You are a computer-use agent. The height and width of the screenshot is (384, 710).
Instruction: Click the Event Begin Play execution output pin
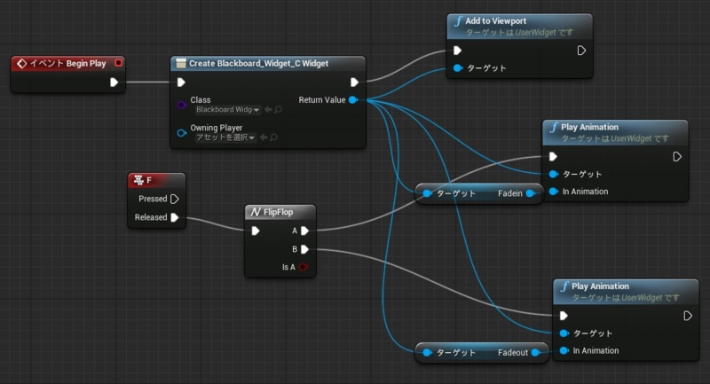(x=114, y=82)
